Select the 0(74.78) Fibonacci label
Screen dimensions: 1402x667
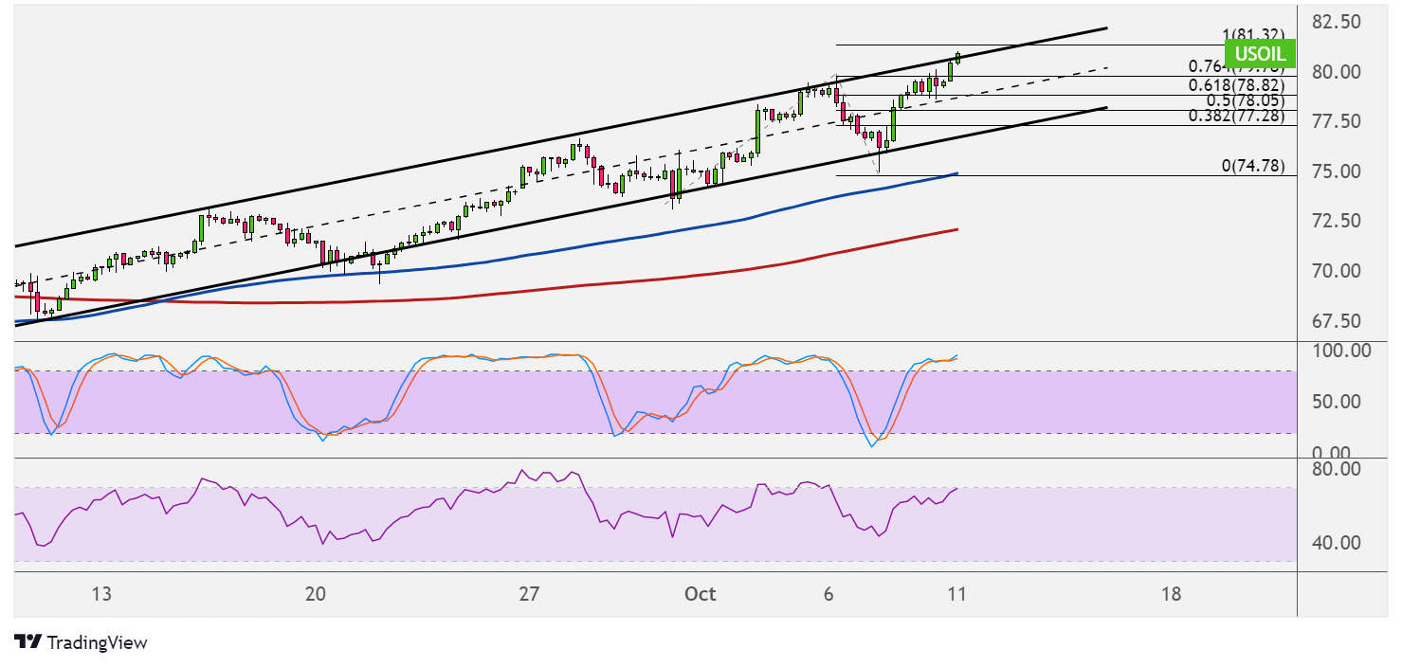point(1253,166)
